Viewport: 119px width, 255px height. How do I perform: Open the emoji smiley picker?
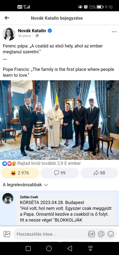[111, 234]
